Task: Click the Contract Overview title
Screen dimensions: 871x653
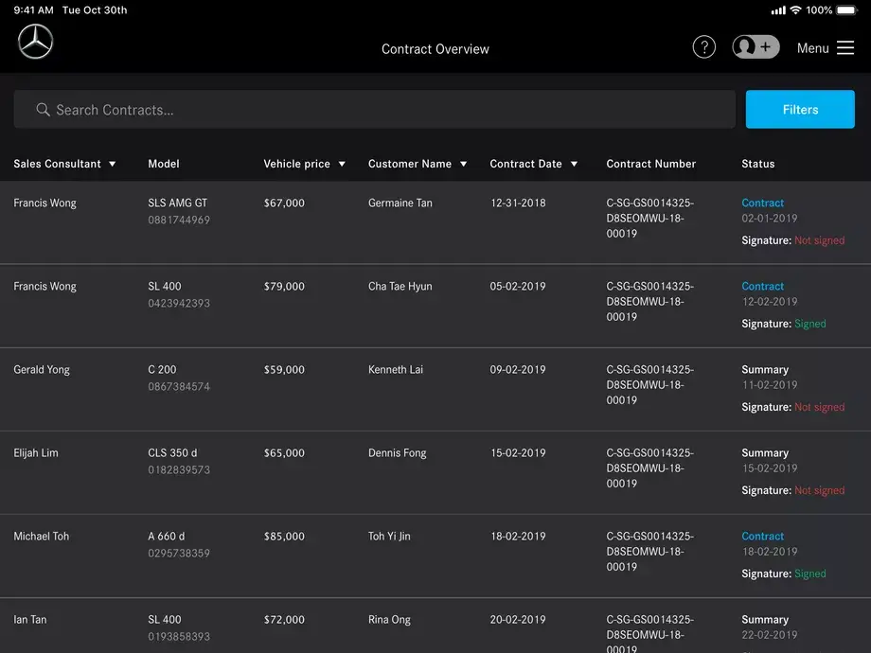Action: (x=435, y=49)
